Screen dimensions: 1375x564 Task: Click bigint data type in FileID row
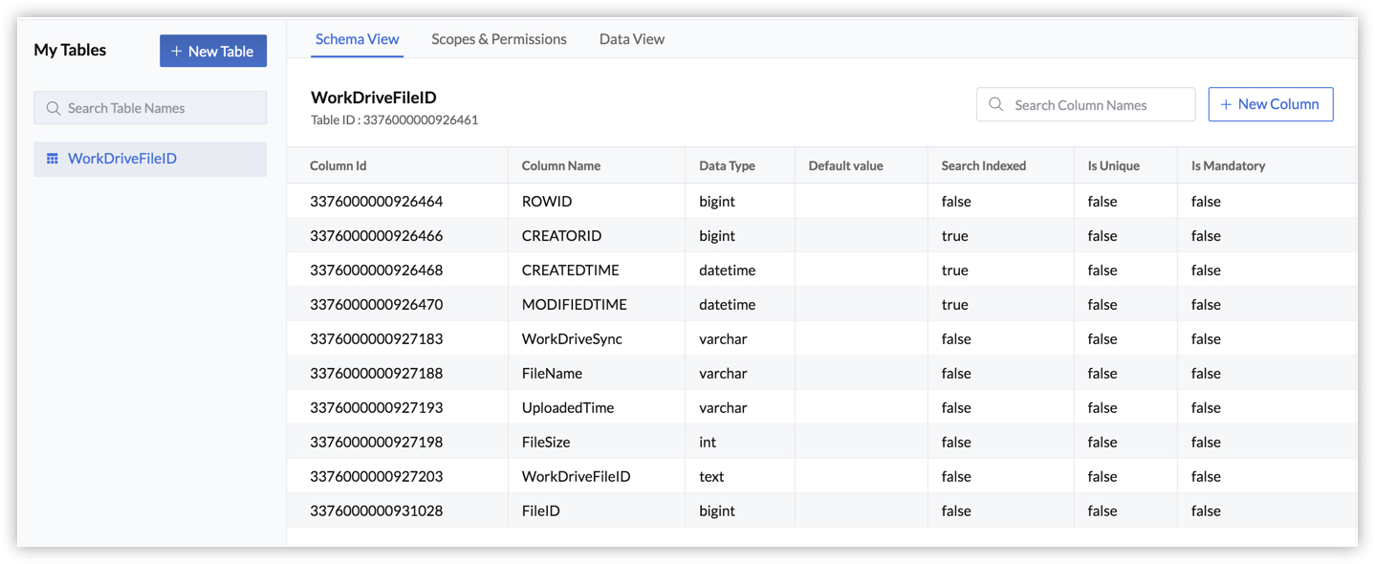coord(717,510)
